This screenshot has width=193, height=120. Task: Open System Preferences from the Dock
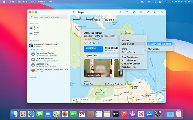158,114
